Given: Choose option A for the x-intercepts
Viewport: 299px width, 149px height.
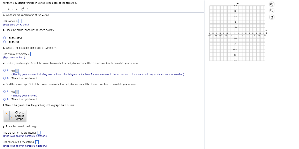Looking at the screenshot, I should [4, 70].
